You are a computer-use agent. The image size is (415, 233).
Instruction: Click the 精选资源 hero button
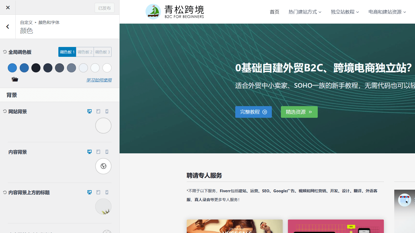coord(299,112)
